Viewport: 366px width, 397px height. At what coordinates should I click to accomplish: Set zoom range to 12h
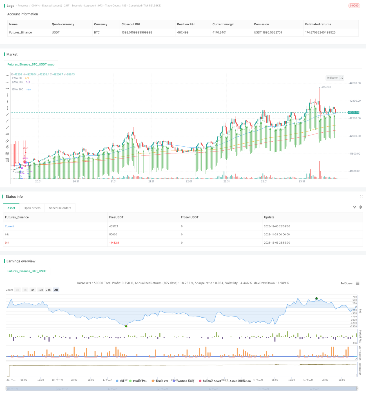click(x=41, y=290)
